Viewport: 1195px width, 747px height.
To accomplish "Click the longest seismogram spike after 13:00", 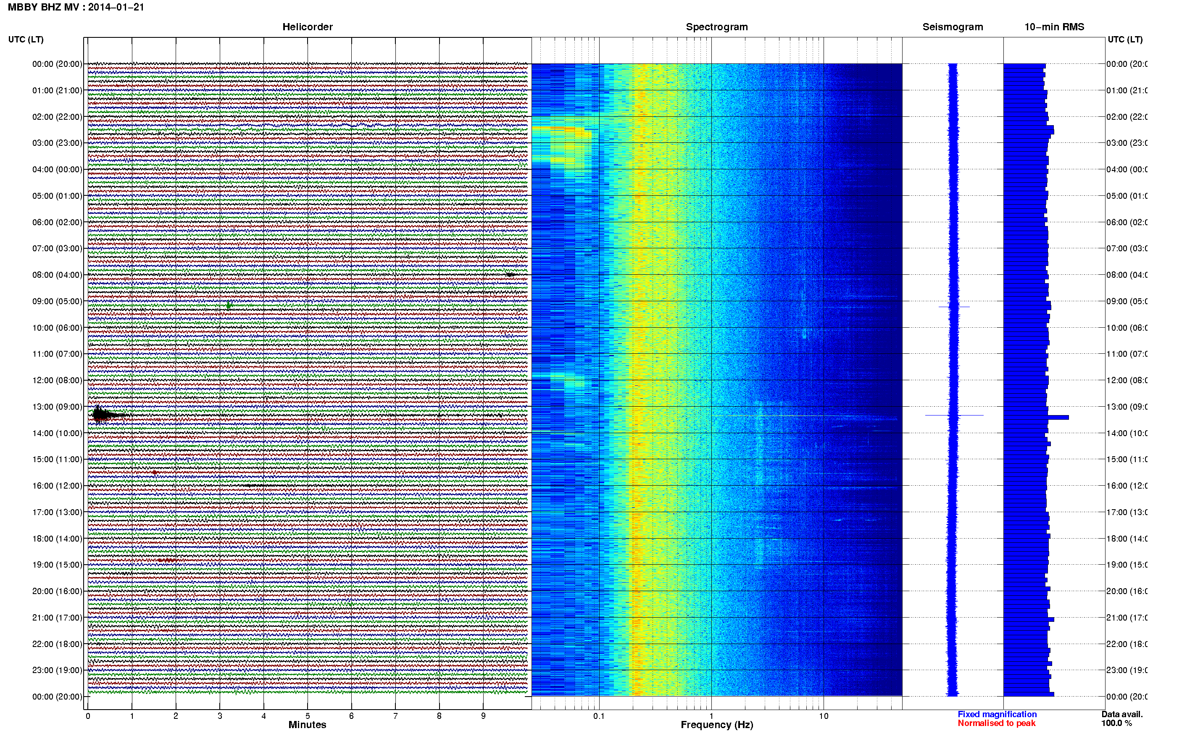I will pos(954,415).
